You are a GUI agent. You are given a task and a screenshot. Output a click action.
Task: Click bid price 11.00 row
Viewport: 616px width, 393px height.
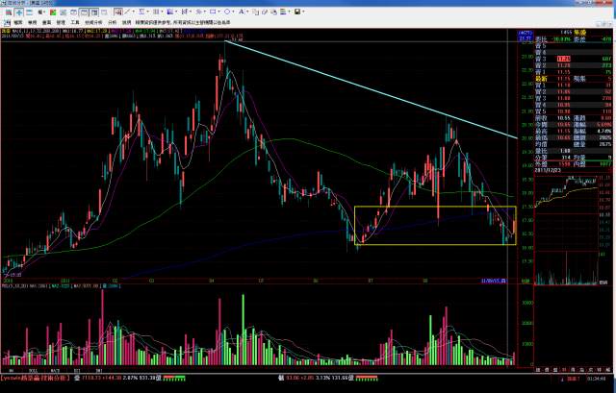pos(574,98)
